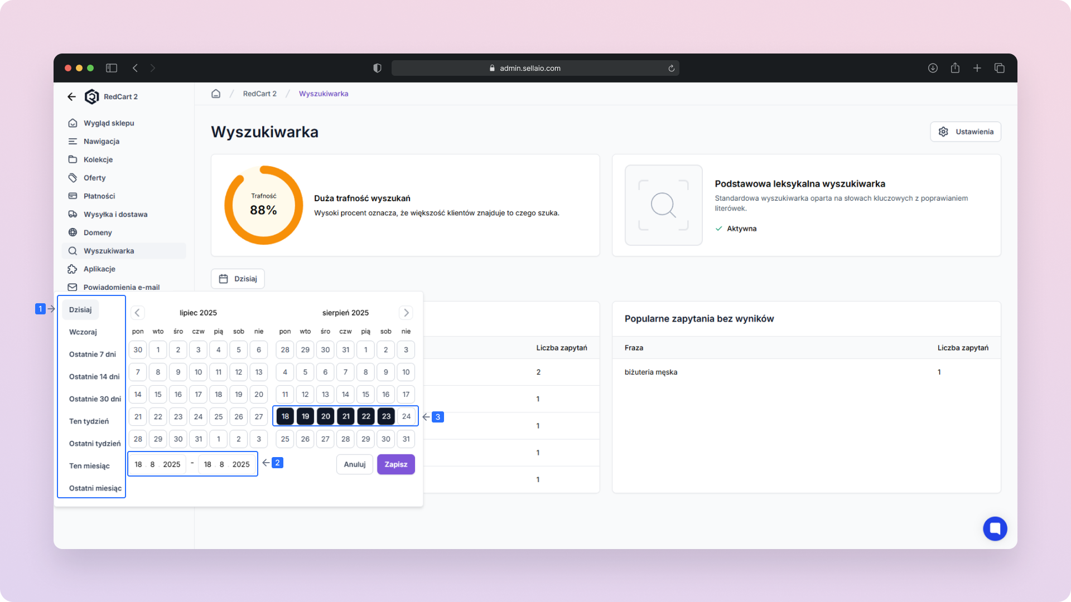Image resolution: width=1071 pixels, height=602 pixels.
Task: Open Wysyłka i dostawa settings
Action: tap(115, 214)
